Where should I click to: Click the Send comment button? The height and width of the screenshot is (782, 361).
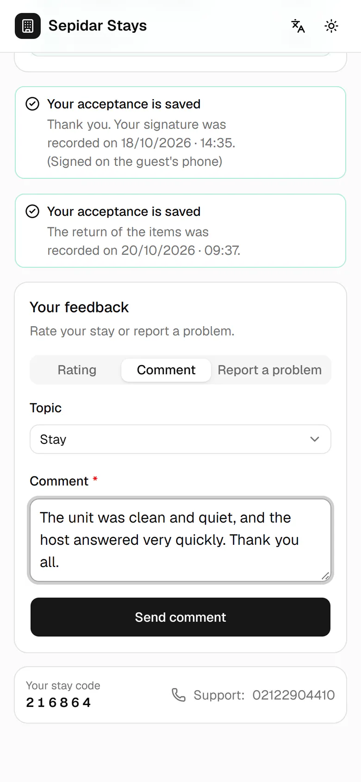coord(180,617)
